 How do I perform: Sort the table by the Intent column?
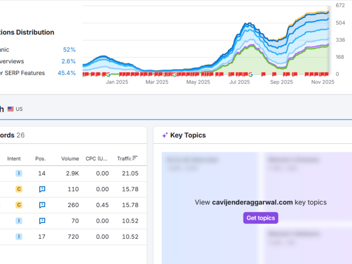click(14, 158)
